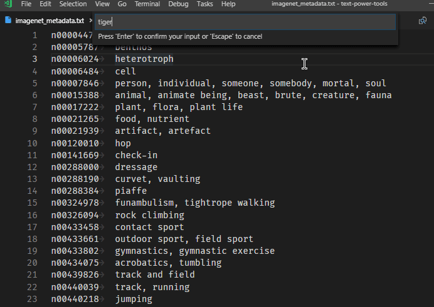Open the File menu
Image resolution: width=434 pixels, height=307 pixels.
[x=26, y=4]
